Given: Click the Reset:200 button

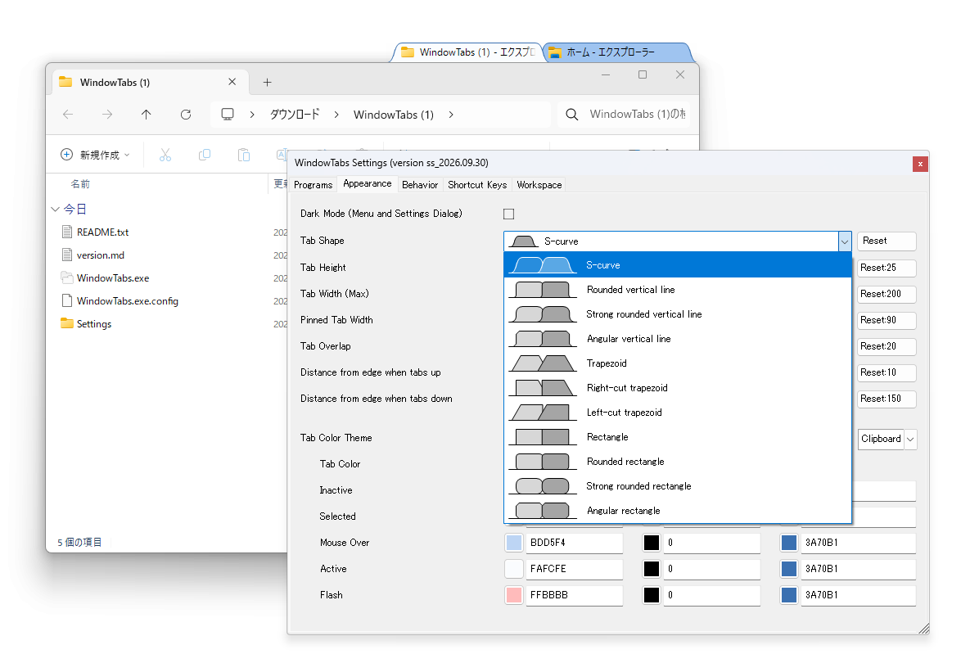Looking at the screenshot, I should (x=887, y=294).
